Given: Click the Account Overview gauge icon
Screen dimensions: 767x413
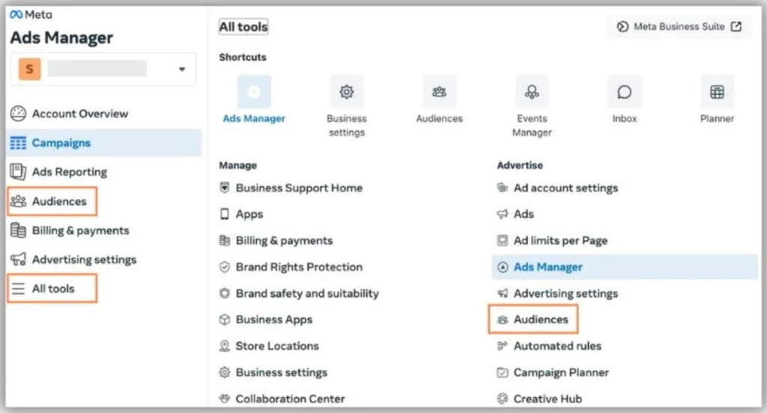Looking at the screenshot, I should point(18,114).
